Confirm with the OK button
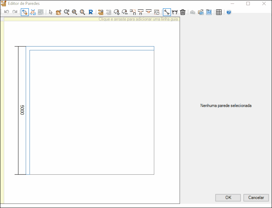The width and height of the screenshot is (272, 208). coord(228,198)
